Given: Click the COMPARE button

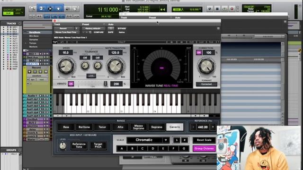Looking at the screenshot, I should point(98,32).
